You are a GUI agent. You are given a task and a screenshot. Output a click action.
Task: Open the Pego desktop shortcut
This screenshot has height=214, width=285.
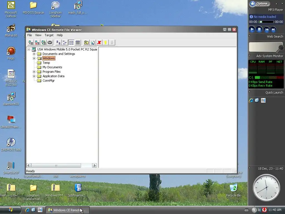pos(11,53)
